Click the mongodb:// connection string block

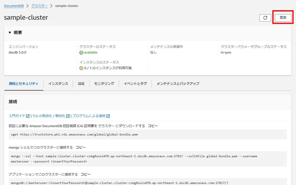148,182
